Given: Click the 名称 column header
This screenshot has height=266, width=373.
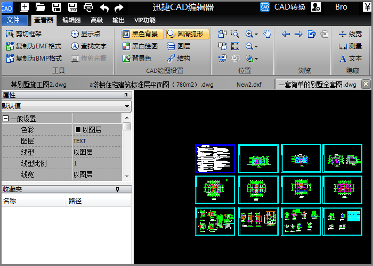Looking at the screenshot, I should click(x=33, y=201).
